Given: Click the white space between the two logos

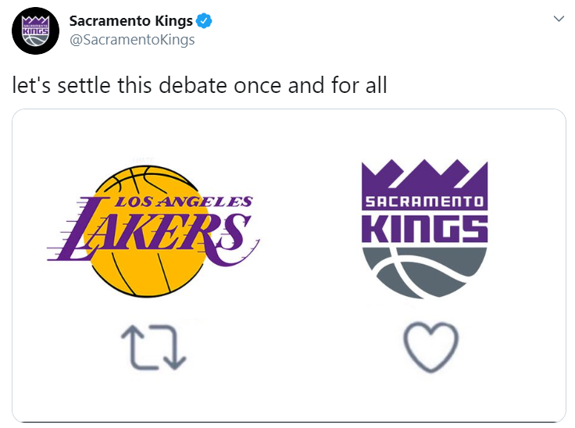Looking at the screenshot, I should click(x=305, y=234).
